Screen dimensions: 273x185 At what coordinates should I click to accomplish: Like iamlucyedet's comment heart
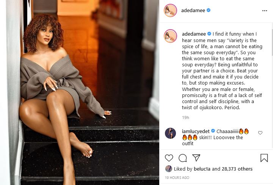260,133
